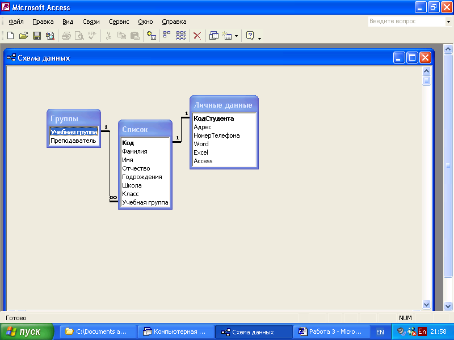Click the Схема данных scrollbar down arrow
The image size is (454, 340).
426,304
